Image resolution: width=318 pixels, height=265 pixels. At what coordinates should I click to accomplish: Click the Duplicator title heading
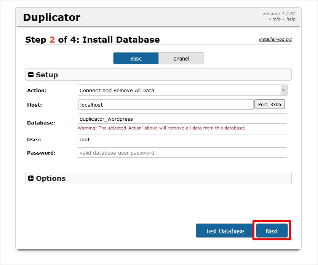(x=52, y=18)
